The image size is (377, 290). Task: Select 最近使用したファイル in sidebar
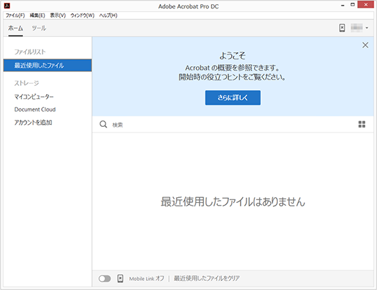click(x=47, y=66)
